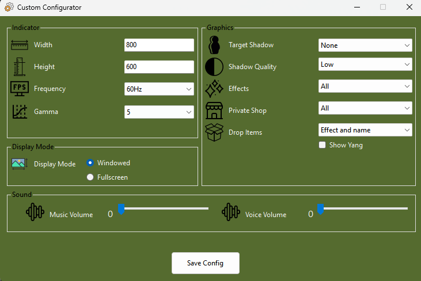Click the Voice Volume slider handle
This screenshot has height=281, width=421.
coord(320,208)
